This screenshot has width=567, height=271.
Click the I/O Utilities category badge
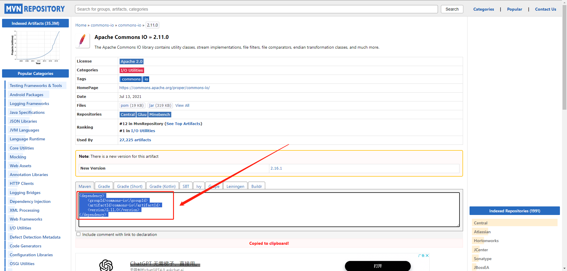pos(132,70)
